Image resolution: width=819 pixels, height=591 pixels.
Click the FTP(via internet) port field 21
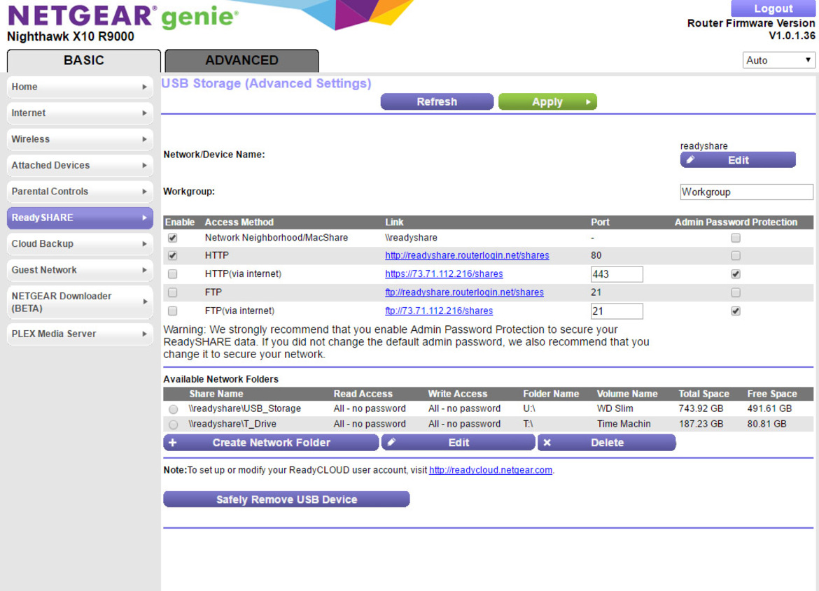click(617, 311)
